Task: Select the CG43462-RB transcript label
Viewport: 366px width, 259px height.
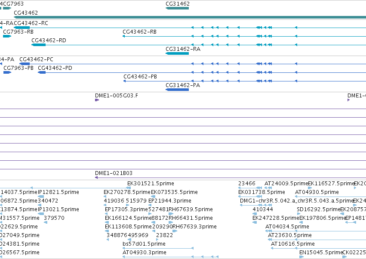Action: click(x=140, y=31)
